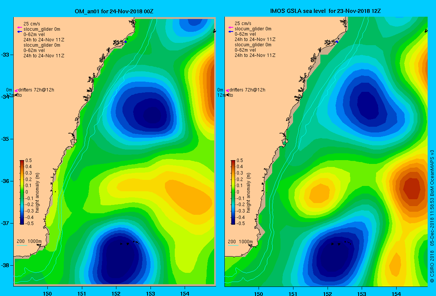Click the magenta slocum_glider arrow in left legend
The height and width of the screenshot is (296, 436).
coord(19,28)
